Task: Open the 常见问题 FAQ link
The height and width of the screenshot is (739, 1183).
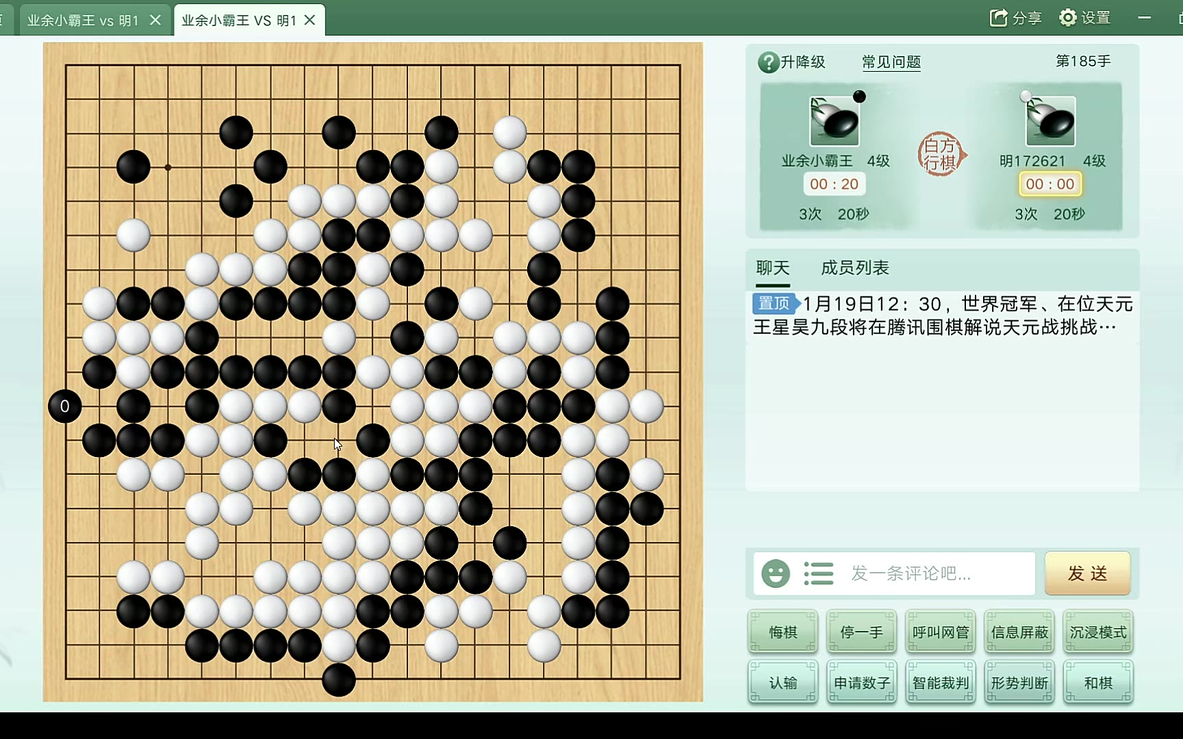Action: (891, 62)
